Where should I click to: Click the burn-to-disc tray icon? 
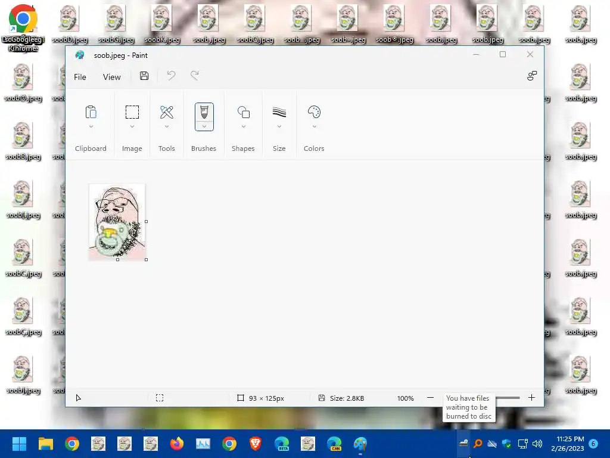coord(463,444)
